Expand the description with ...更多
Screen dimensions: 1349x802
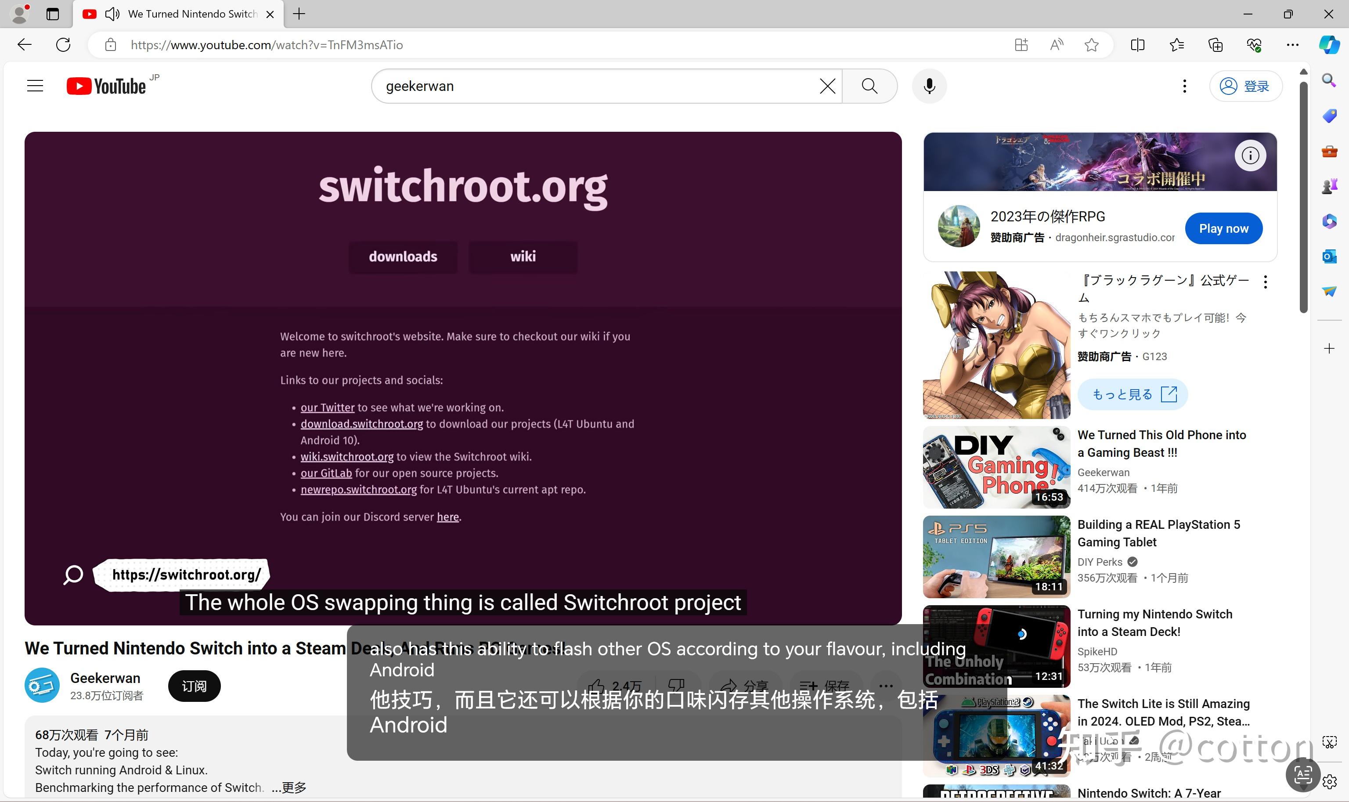(289, 788)
